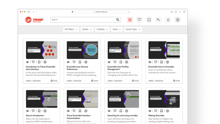
Task: Open favorites heart icon in header
Action: click(x=139, y=20)
